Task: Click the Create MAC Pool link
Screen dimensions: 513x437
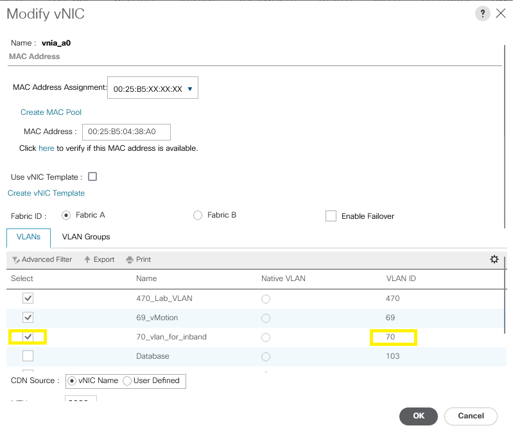Action: tap(51, 112)
